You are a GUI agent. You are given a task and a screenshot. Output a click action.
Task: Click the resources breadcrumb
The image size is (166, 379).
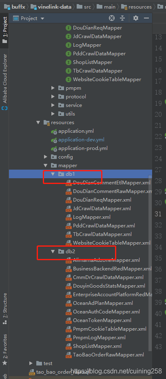136,7
